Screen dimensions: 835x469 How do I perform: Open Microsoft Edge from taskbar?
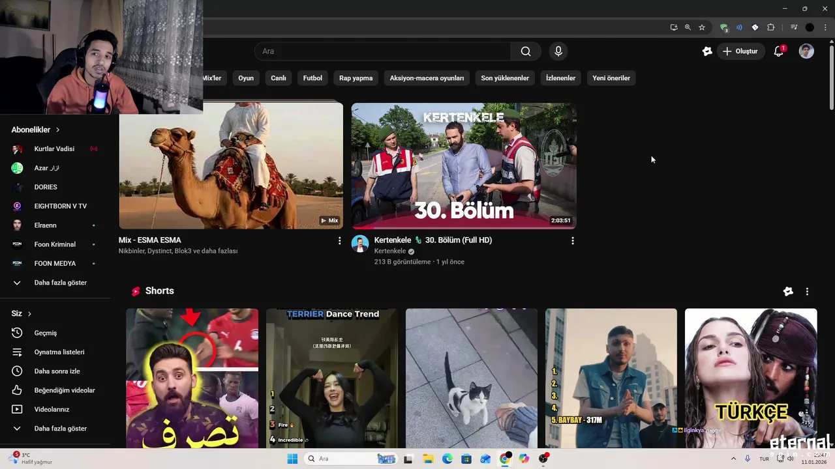(448, 459)
